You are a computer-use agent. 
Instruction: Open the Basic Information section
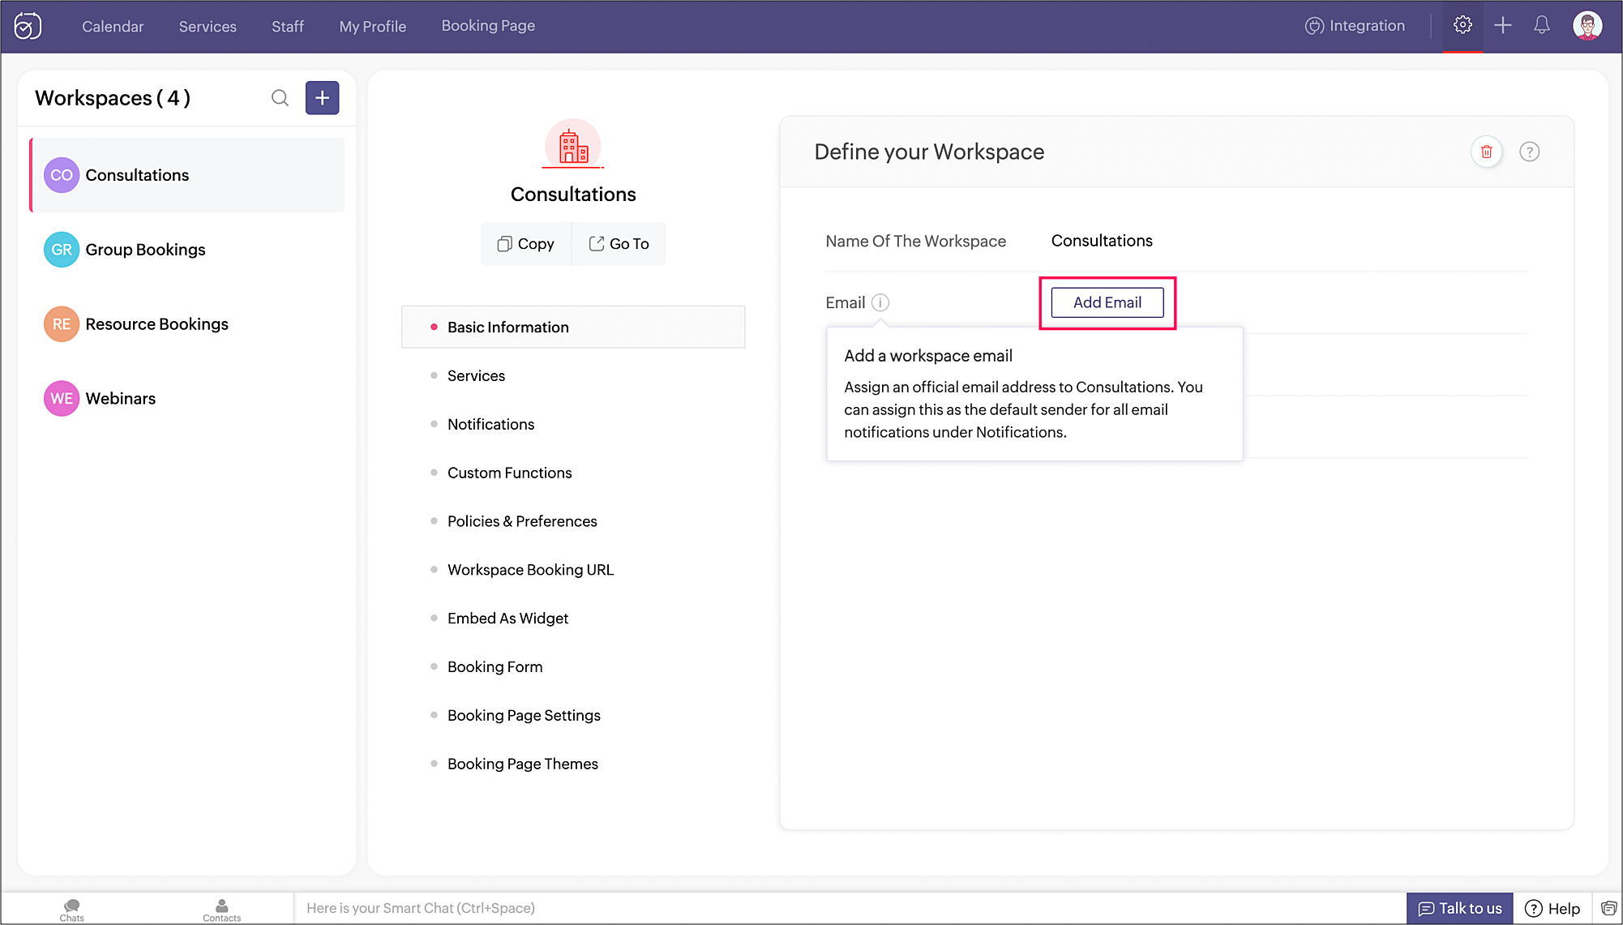pos(573,327)
